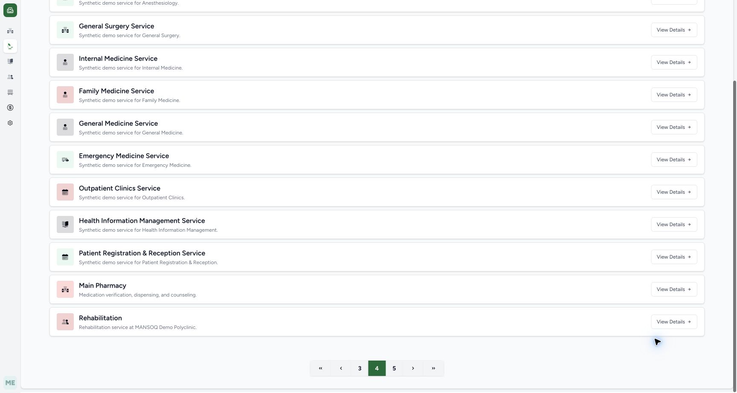Image resolution: width=737 pixels, height=393 pixels.
Task: Select current page 4
Action: [377, 368]
